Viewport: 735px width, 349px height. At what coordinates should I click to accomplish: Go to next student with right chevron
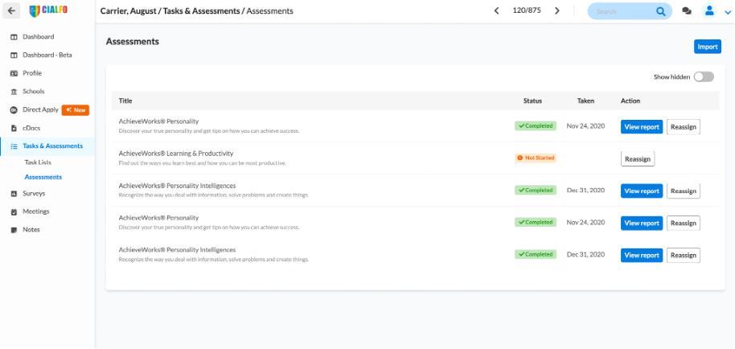[x=556, y=10]
